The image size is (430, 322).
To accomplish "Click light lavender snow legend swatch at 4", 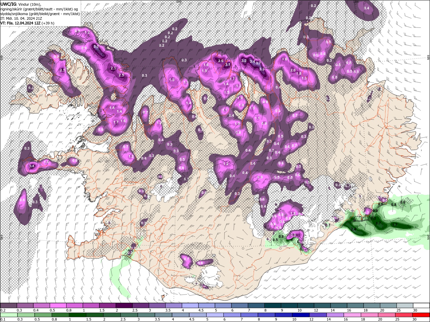I will 190,306.
